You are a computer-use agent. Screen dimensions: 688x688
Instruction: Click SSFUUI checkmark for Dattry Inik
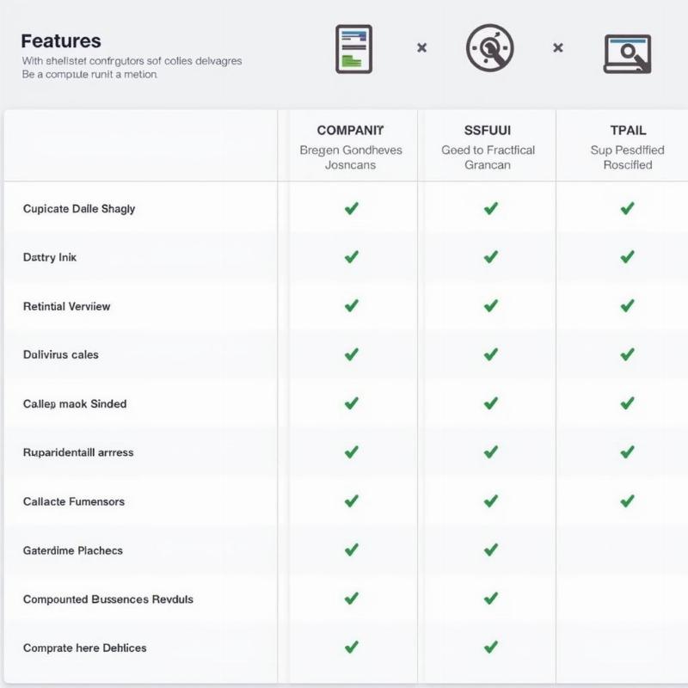coord(490,257)
